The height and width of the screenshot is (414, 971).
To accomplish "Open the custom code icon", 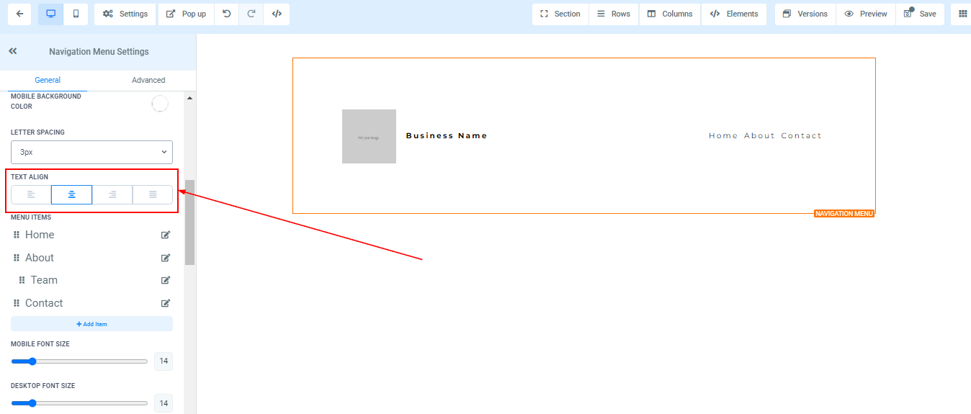I will tap(277, 14).
